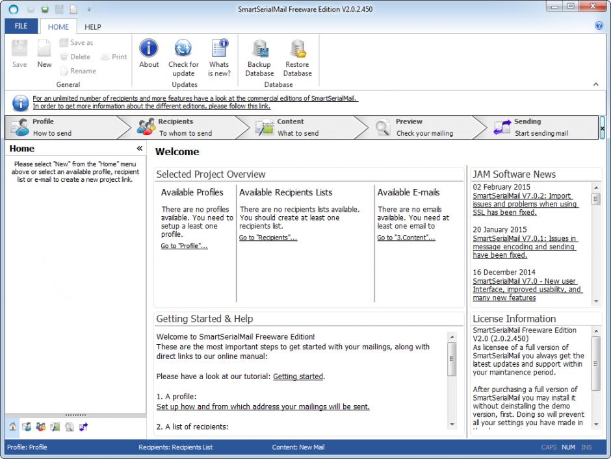Viewport: 611px width, 459px height.
Task: Click 'Set up how and from which address' link
Action: tap(263, 406)
